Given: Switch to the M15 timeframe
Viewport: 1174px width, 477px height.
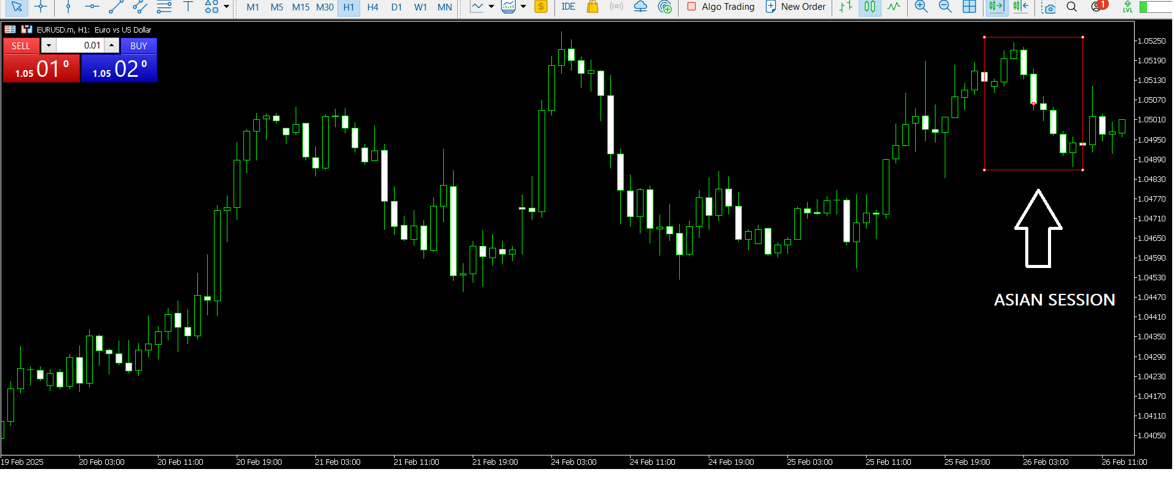Looking at the screenshot, I should [301, 7].
